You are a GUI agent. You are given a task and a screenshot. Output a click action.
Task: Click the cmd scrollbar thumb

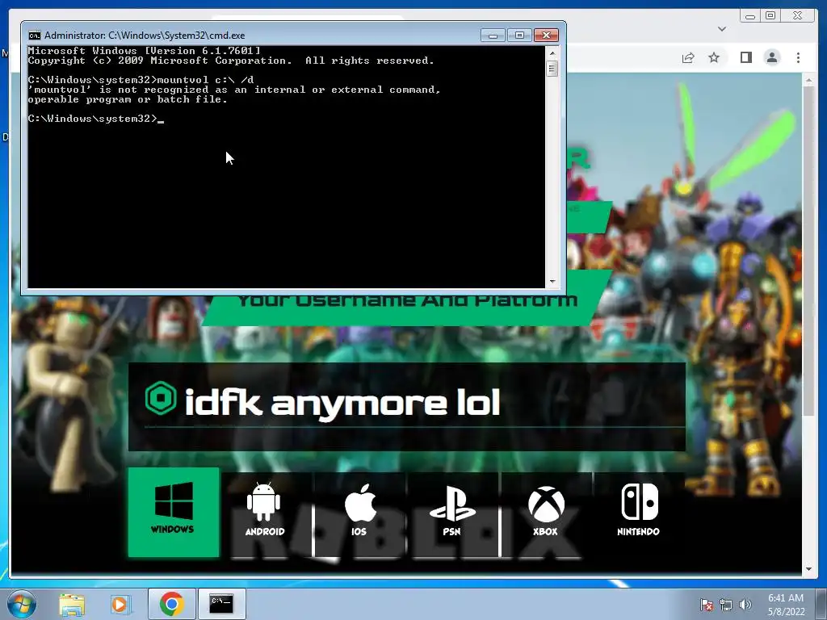tap(552, 69)
